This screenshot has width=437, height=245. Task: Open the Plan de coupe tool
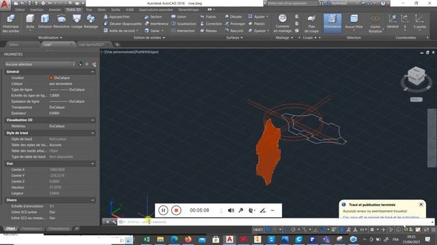pyautogui.click(x=311, y=23)
